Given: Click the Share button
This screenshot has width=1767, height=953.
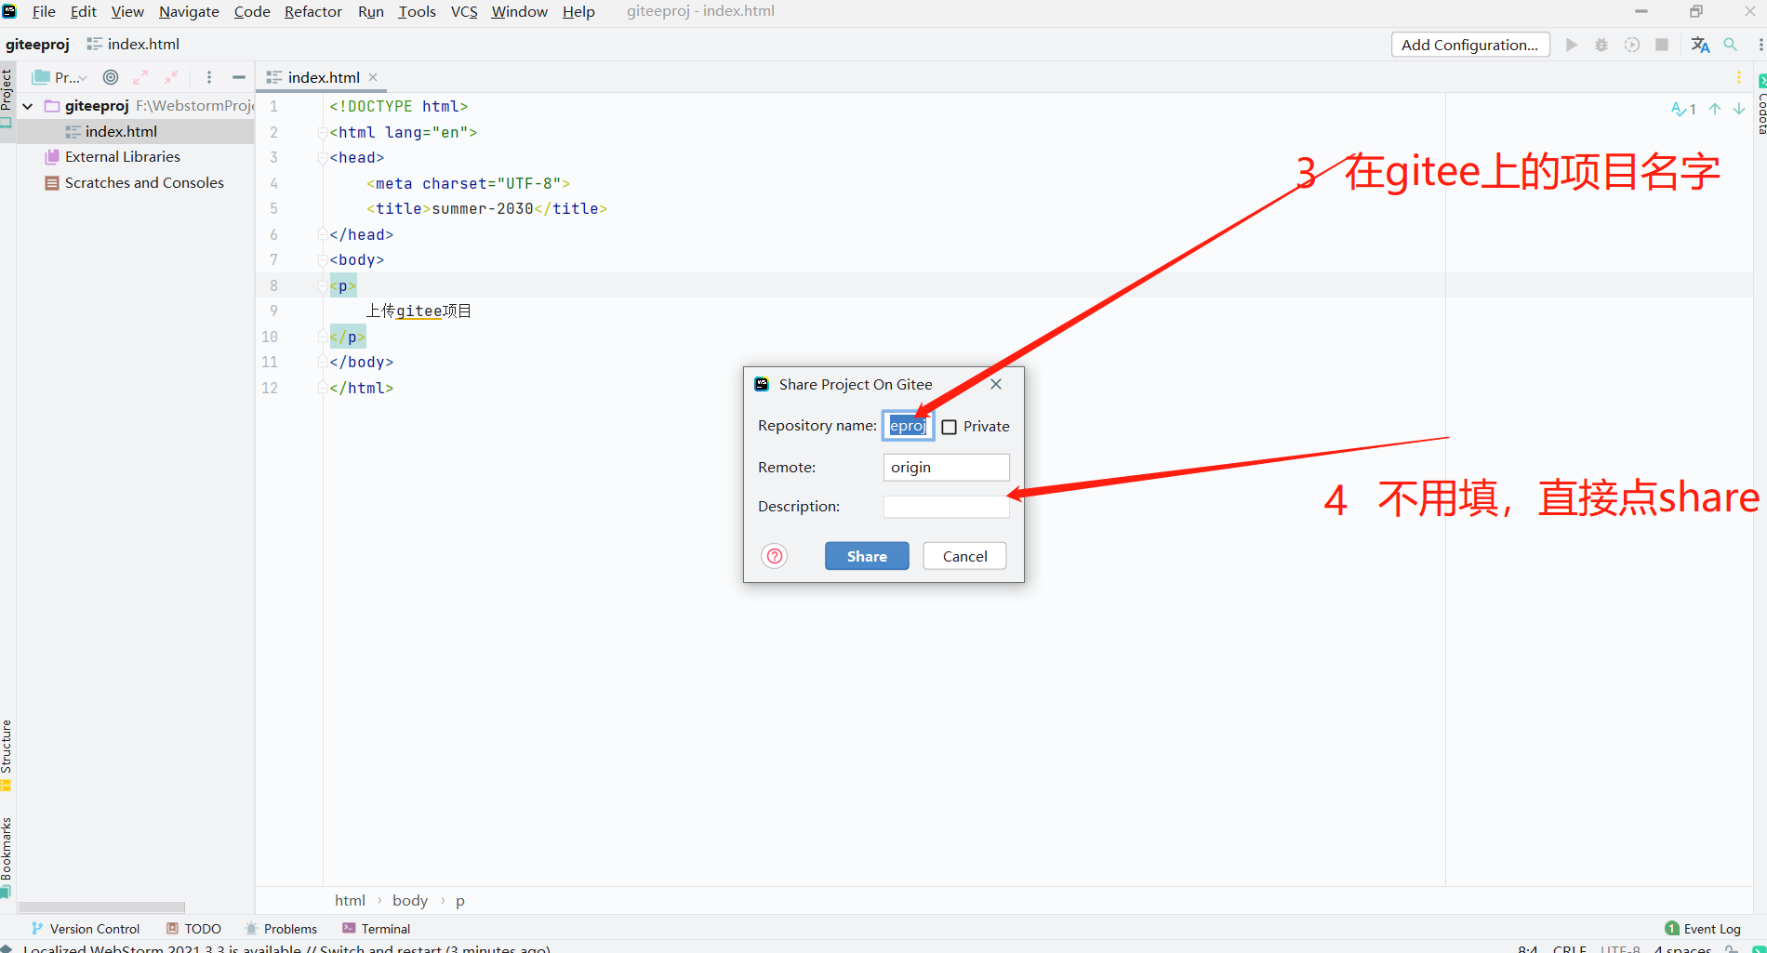Looking at the screenshot, I should point(867,556).
